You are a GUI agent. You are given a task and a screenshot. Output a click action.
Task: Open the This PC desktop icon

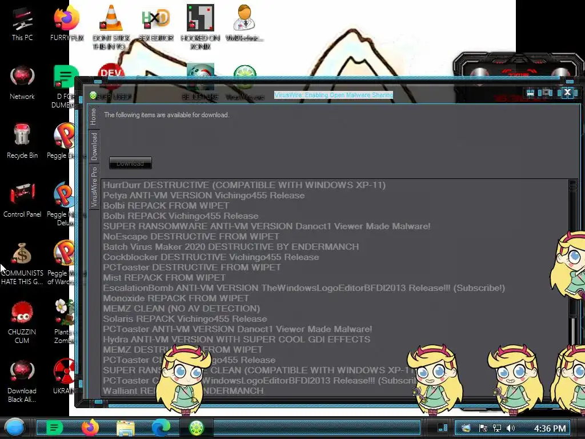pyautogui.click(x=22, y=24)
